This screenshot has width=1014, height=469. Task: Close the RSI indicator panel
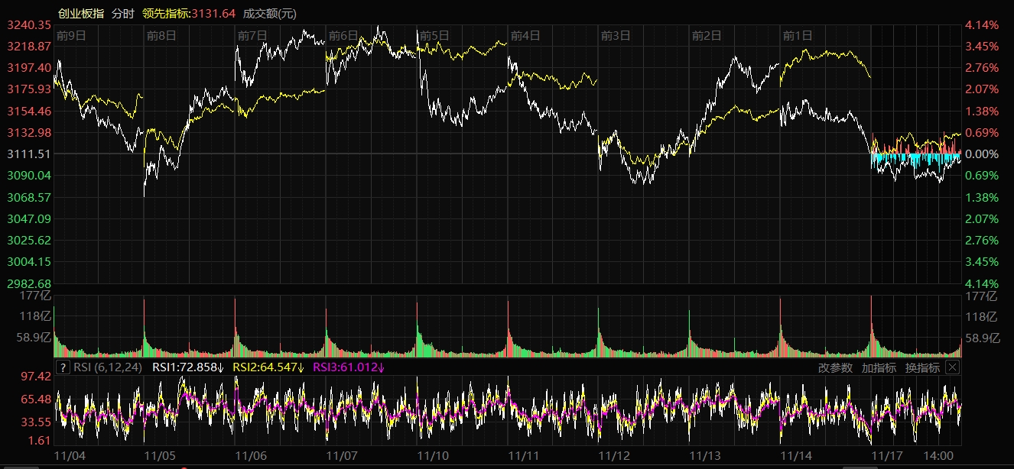pos(952,367)
